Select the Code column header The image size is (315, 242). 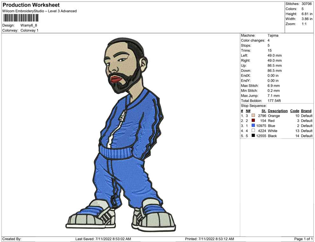coord(295,111)
